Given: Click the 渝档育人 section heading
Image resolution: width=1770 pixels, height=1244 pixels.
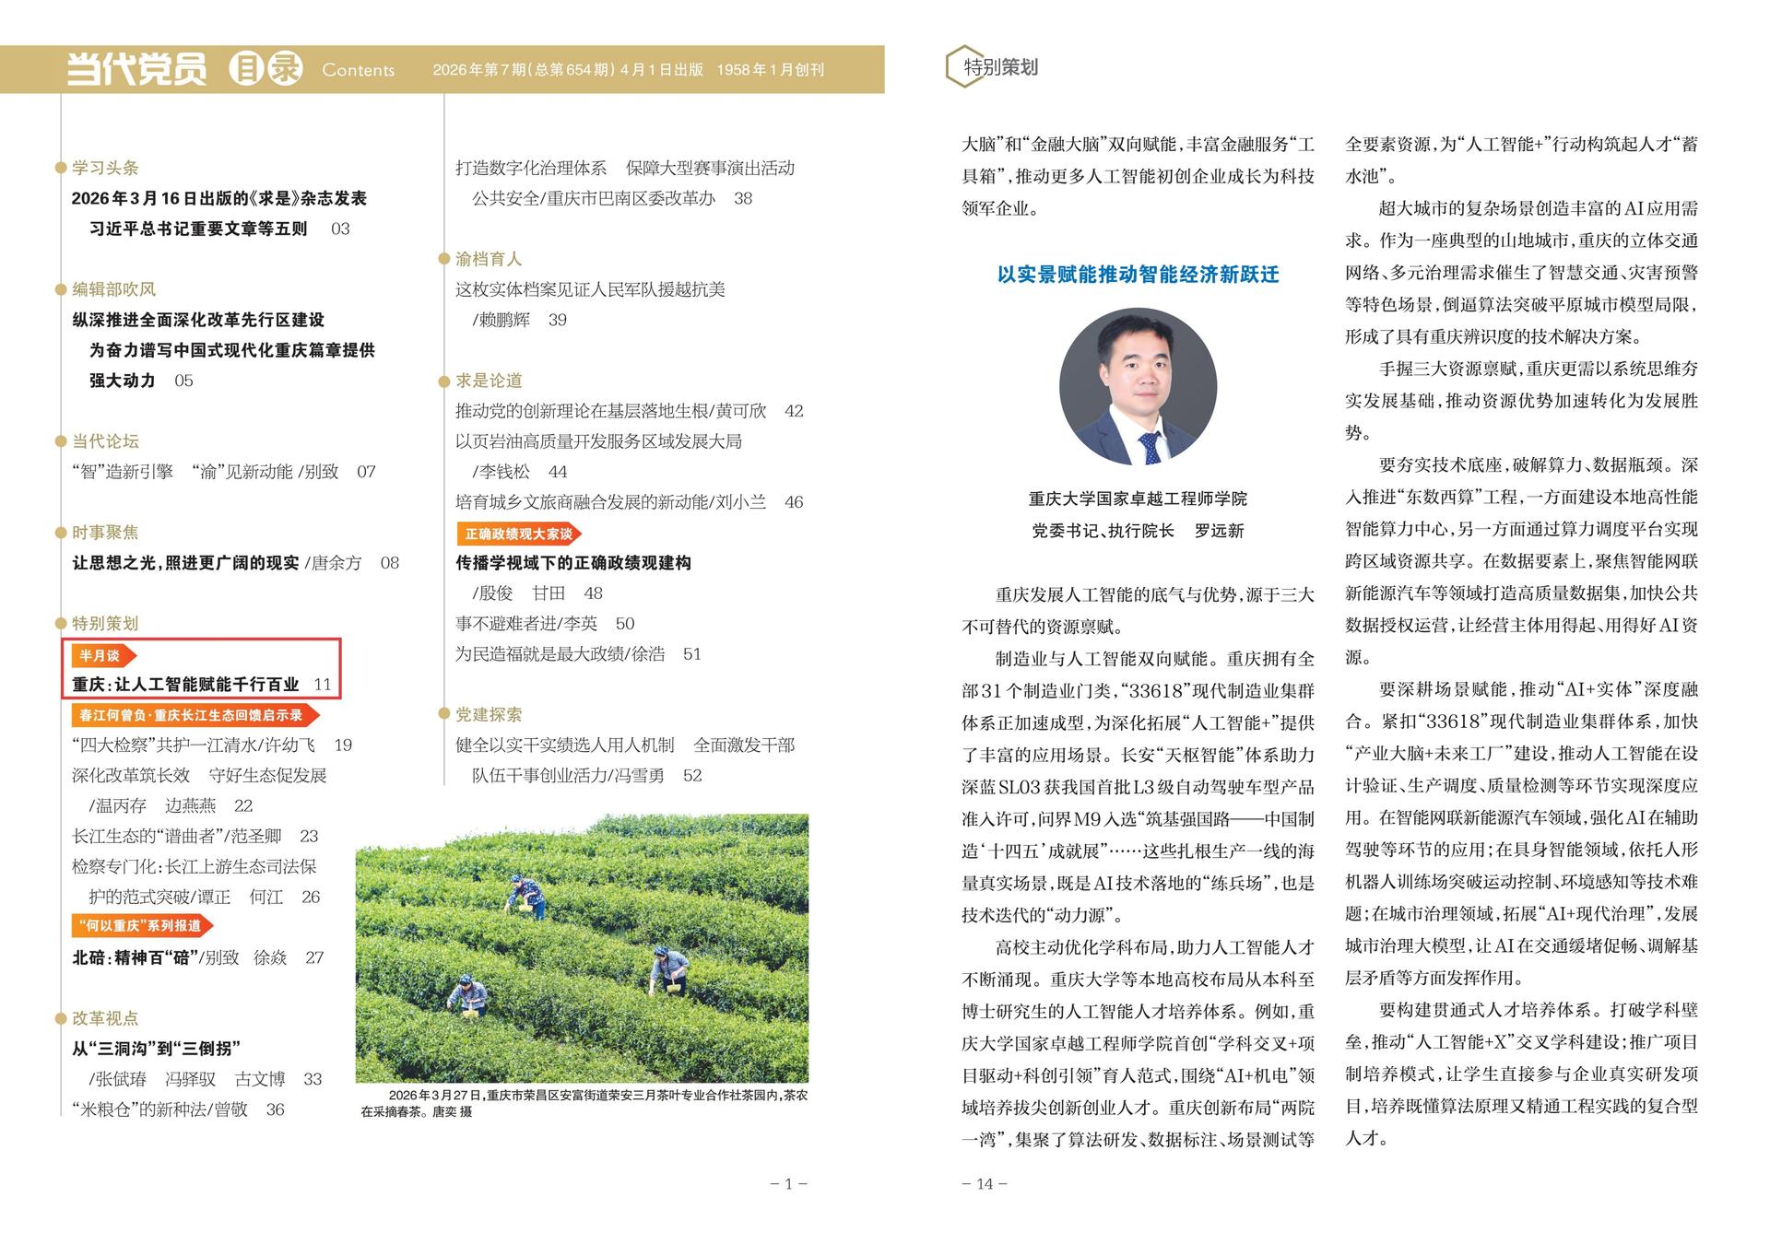Looking at the screenshot, I should [489, 259].
